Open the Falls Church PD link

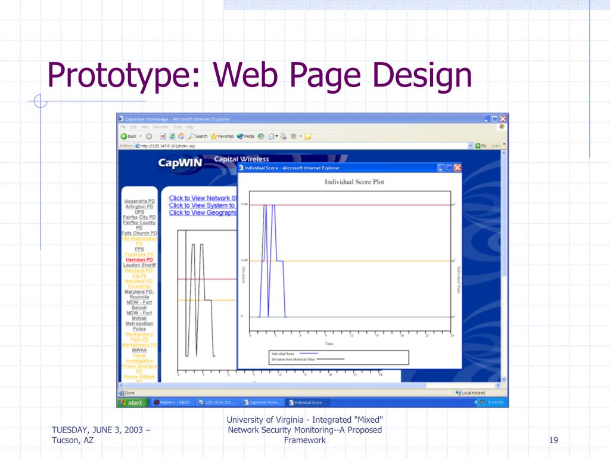coord(139,233)
